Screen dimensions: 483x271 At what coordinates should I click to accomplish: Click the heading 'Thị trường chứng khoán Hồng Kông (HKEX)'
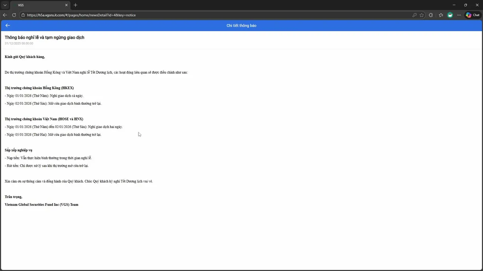39,88
